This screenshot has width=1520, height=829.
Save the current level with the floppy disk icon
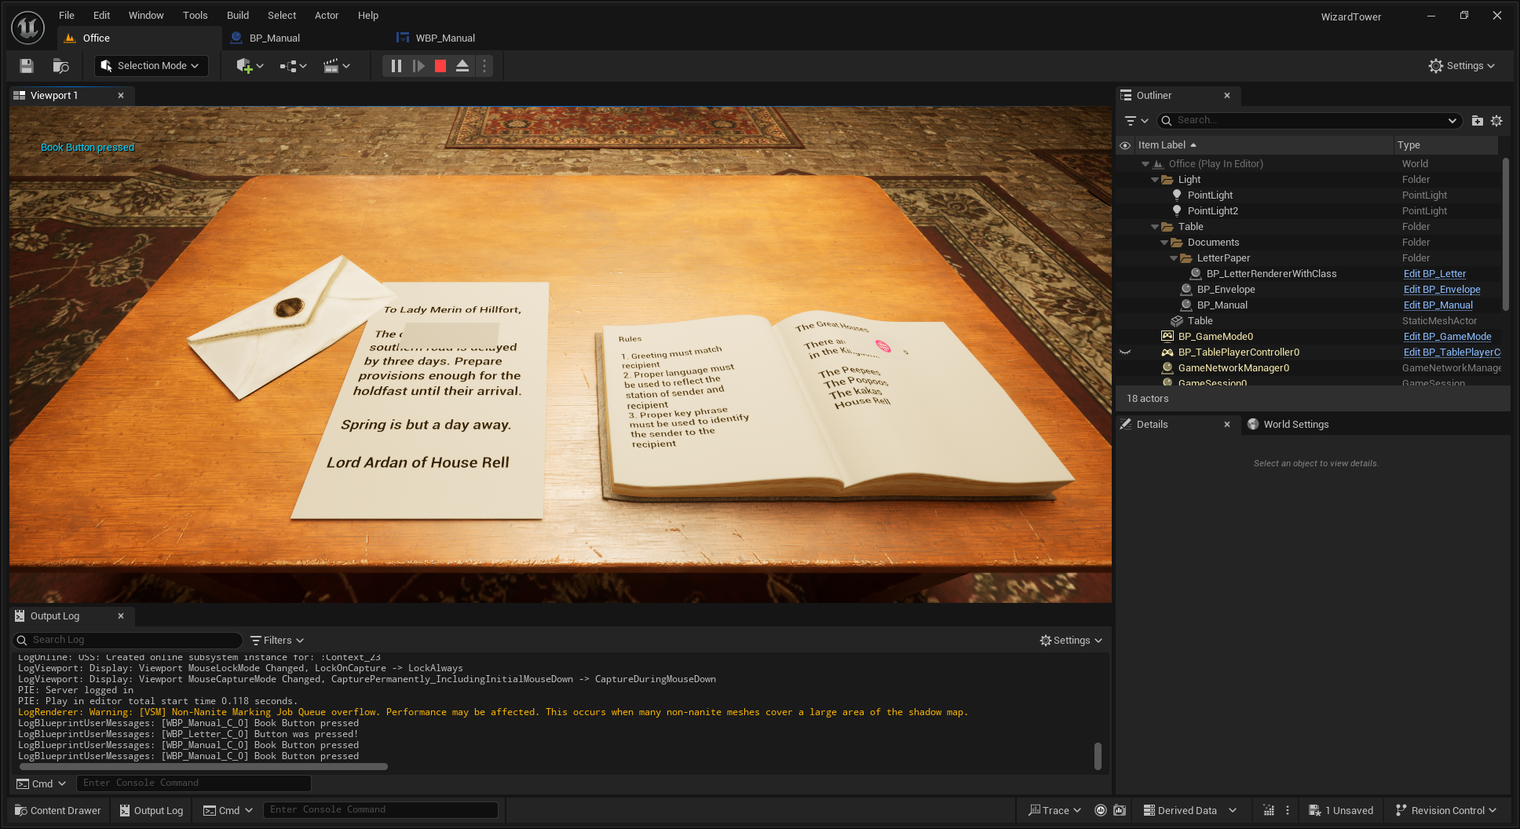pyautogui.click(x=27, y=66)
